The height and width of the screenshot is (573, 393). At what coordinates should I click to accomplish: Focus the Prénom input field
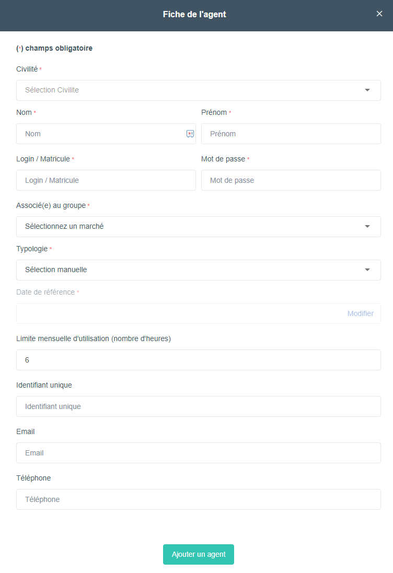pyautogui.click(x=291, y=134)
